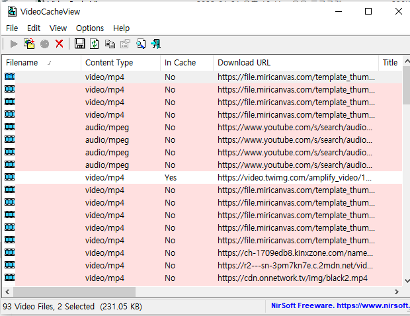Click the '93 Video Files, 2 Selected' status text
Image resolution: width=410 pixels, height=316 pixels.
tap(49, 306)
